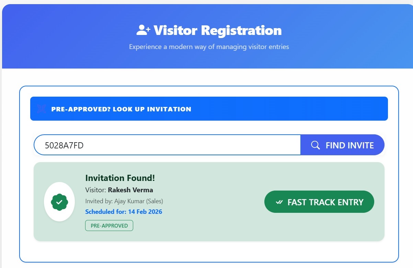Click the subtitle about managing visitor entries

click(209, 47)
